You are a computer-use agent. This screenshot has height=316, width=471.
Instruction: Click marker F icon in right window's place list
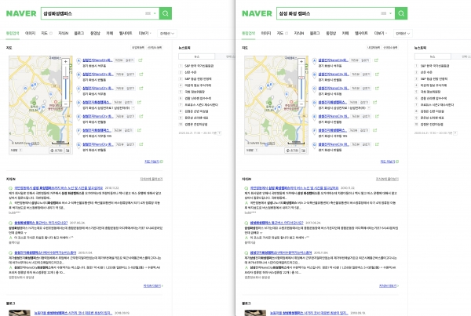coord(315,131)
